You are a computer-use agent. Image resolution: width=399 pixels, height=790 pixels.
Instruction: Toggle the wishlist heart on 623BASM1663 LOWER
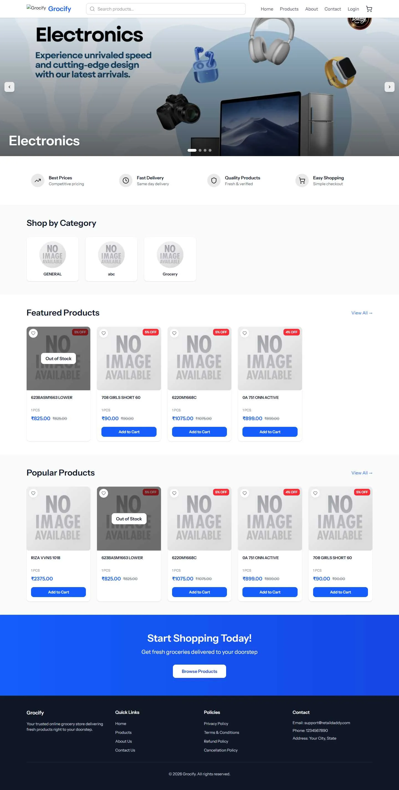(34, 333)
